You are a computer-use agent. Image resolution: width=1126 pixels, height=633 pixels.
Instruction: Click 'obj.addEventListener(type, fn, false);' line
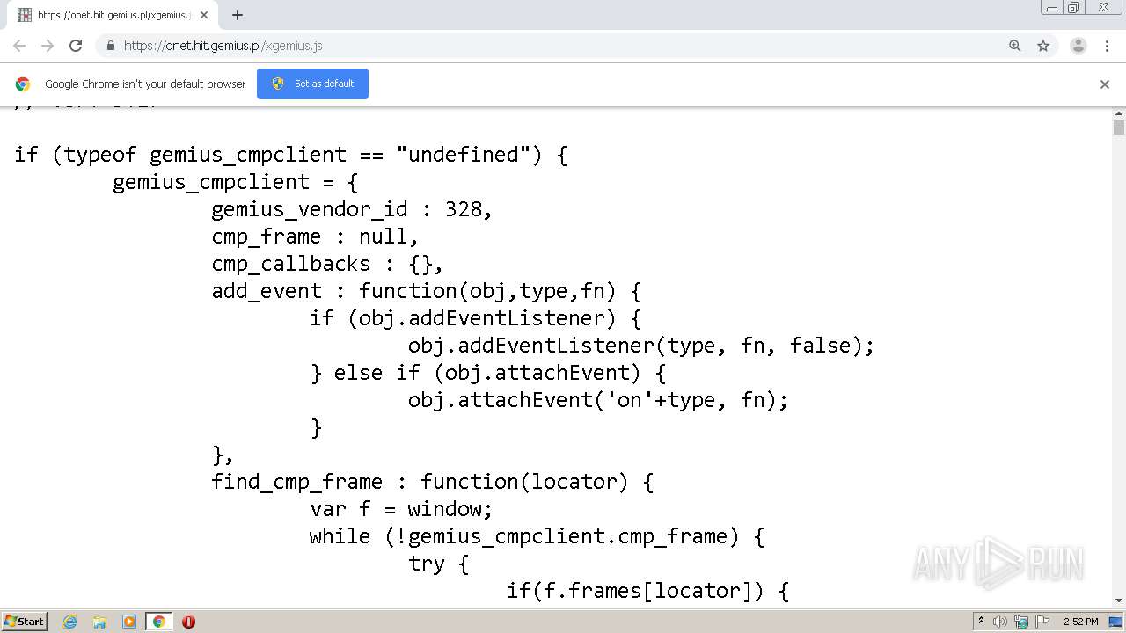[x=641, y=346]
